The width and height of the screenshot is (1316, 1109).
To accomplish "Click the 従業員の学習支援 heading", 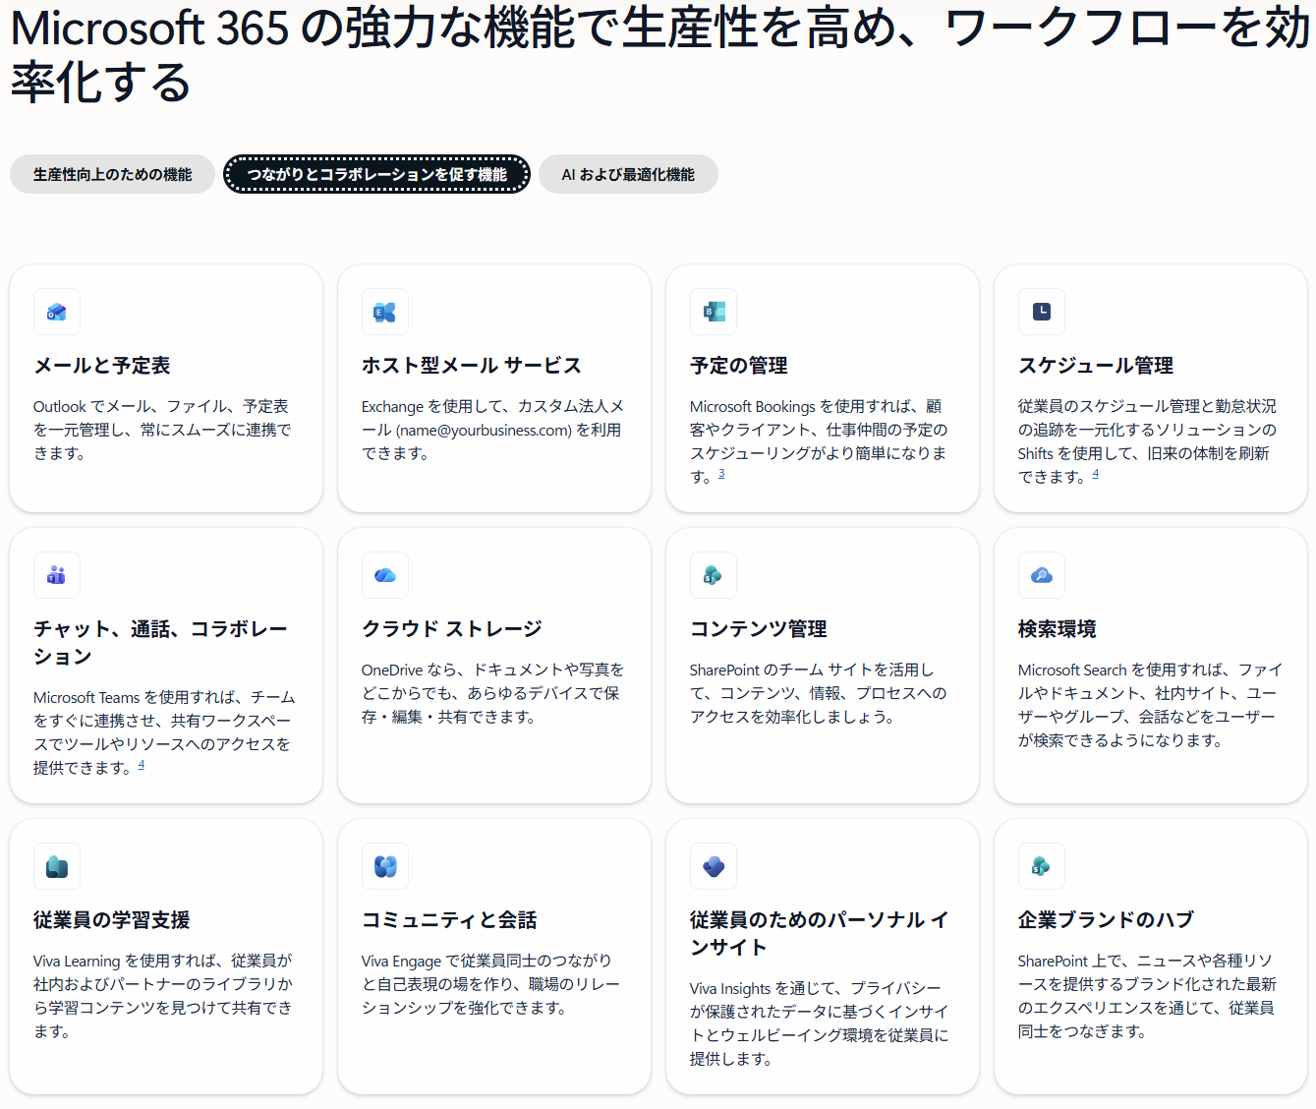I will click(x=112, y=920).
